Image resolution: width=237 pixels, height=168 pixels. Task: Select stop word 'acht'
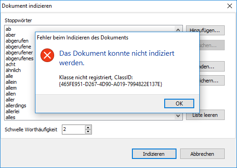pyautogui.click(x=10, y=64)
